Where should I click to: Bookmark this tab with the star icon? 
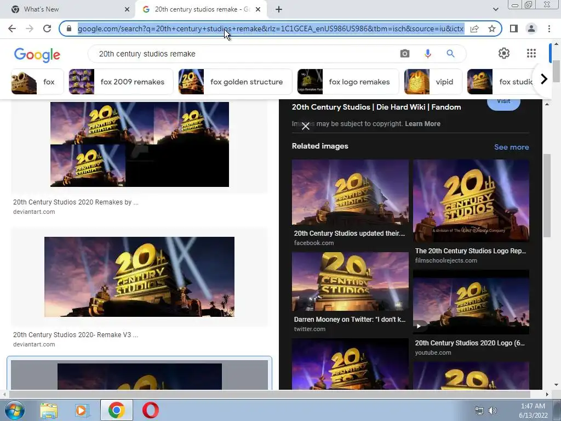[492, 29]
